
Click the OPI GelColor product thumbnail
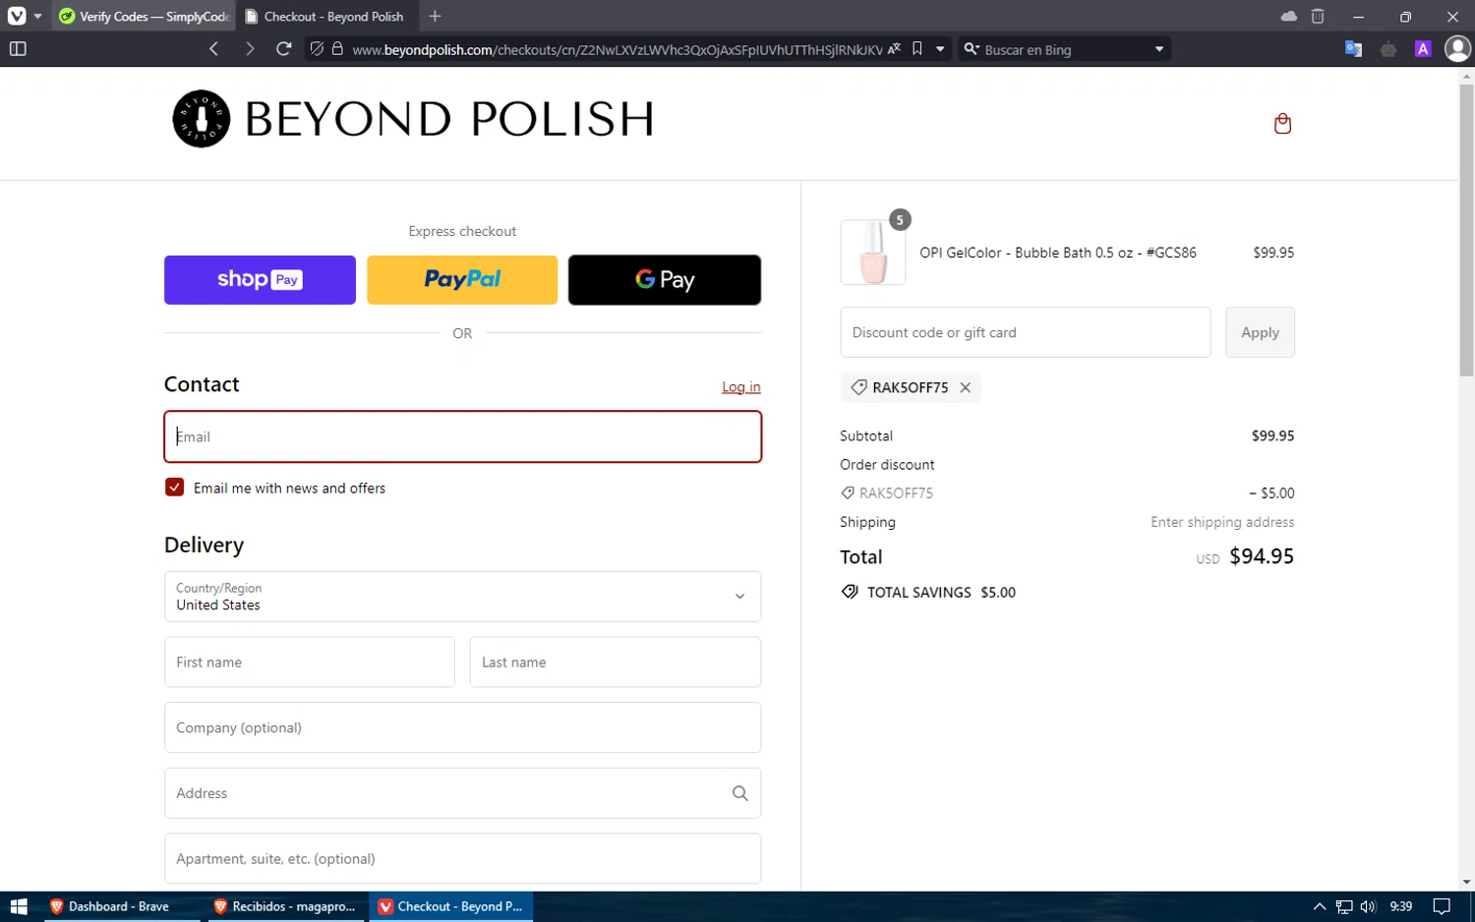tap(873, 253)
